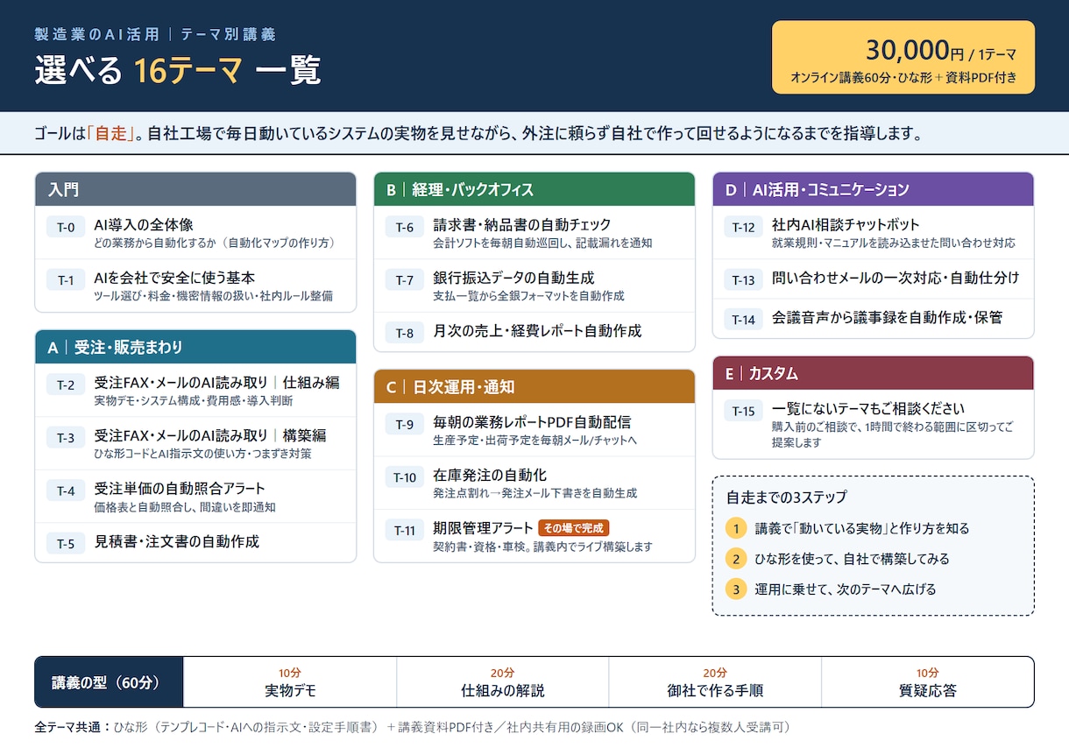Screen dimensions: 1069x755
Task: Select the T-14 badge
Action: pos(743,320)
